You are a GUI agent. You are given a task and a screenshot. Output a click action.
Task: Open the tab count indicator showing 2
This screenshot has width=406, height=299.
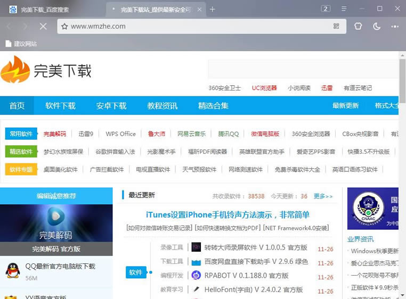[326, 9]
